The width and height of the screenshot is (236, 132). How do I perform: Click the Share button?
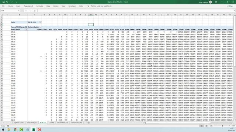point(230,6)
